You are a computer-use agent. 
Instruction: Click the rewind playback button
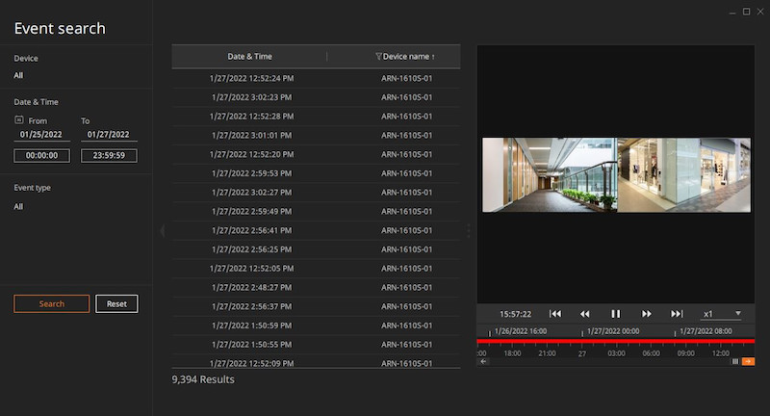584,314
